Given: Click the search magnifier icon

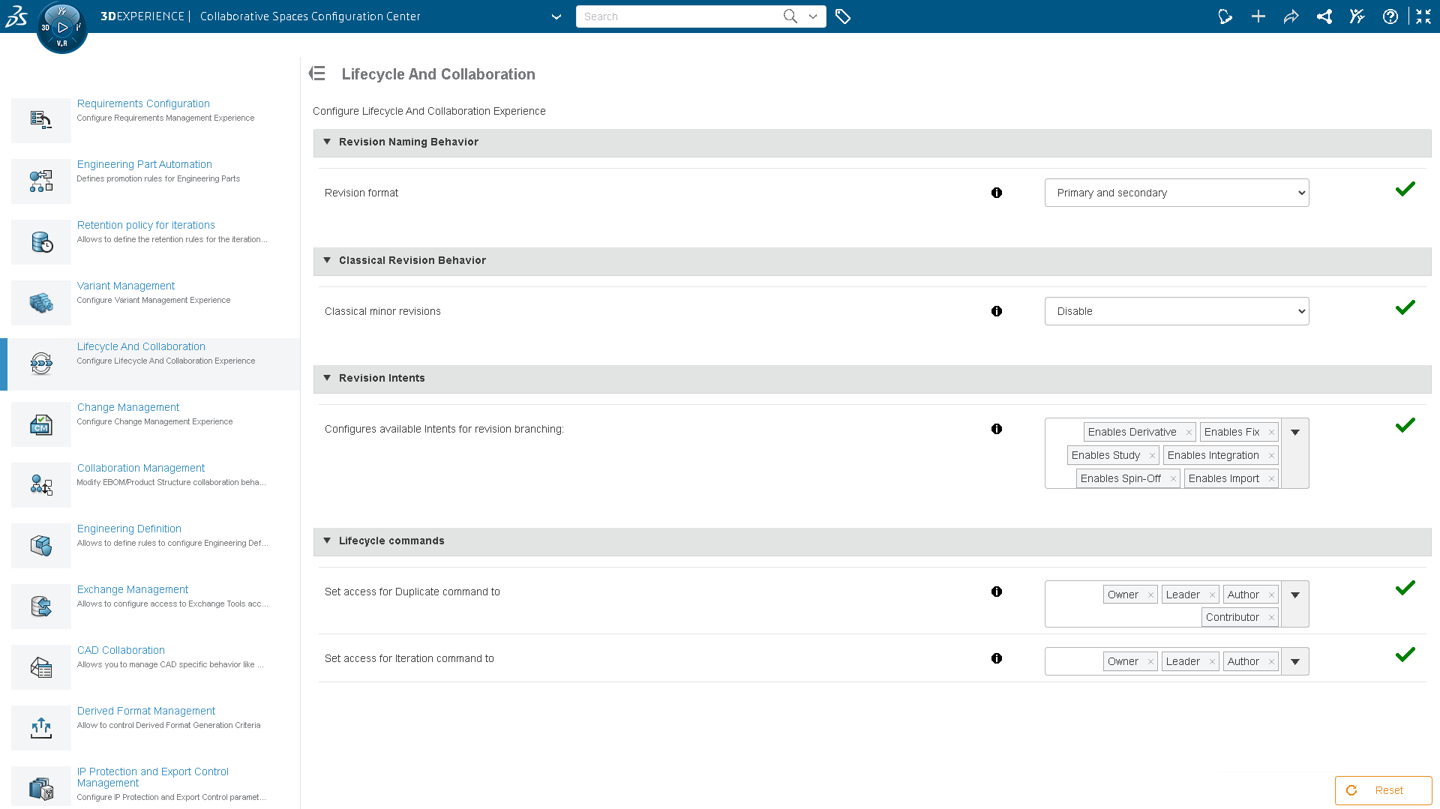Looking at the screenshot, I should coord(790,16).
